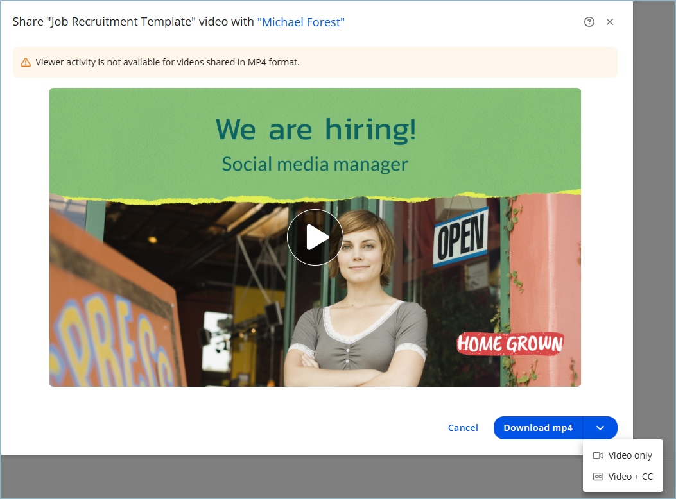Click the OPEN sign in the video preview
Screen dimensions: 676x499
click(460, 237)
